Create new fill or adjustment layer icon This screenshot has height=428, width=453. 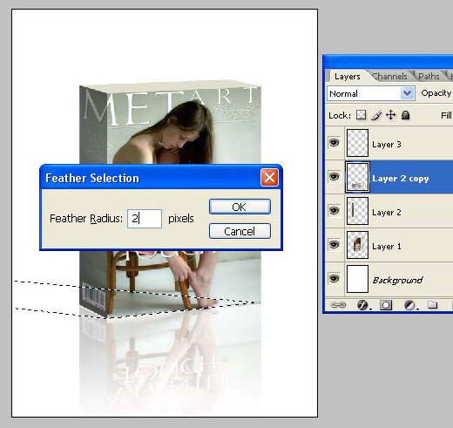(409, 305)
